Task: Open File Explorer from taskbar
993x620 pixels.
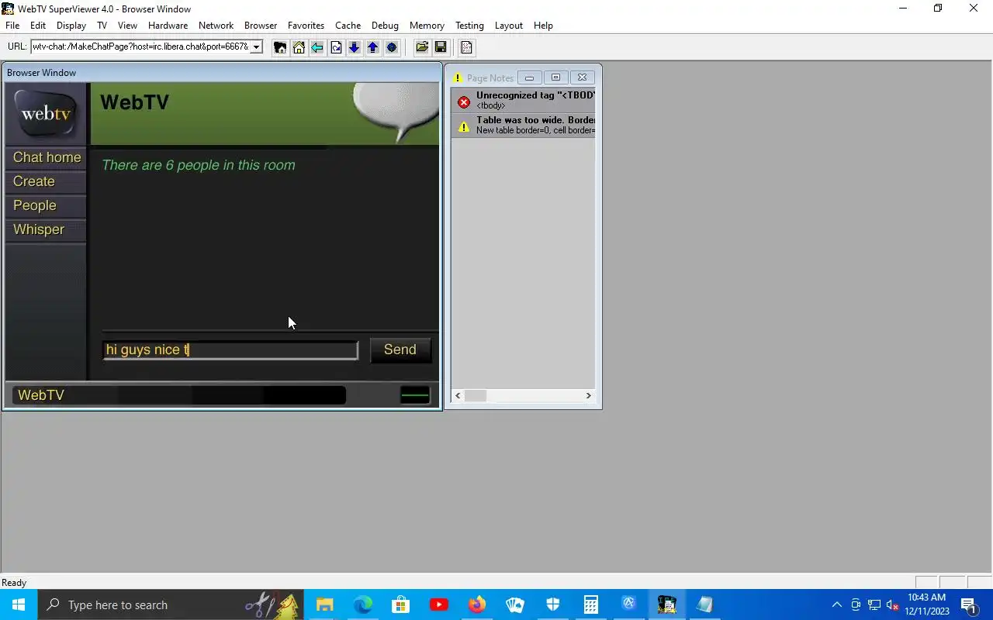Action: tap(324, 604)
